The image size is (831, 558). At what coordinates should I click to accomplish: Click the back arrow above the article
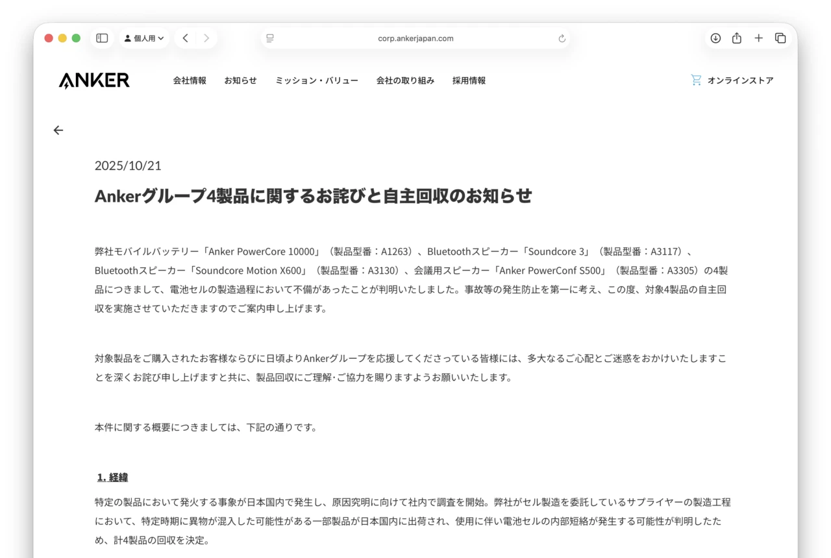tap(58, 130)
